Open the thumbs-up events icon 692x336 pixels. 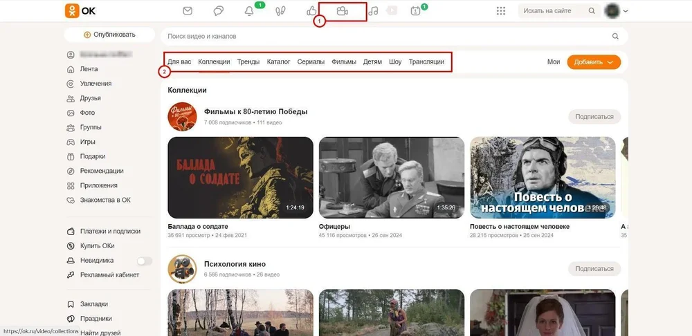pos(311,11)
